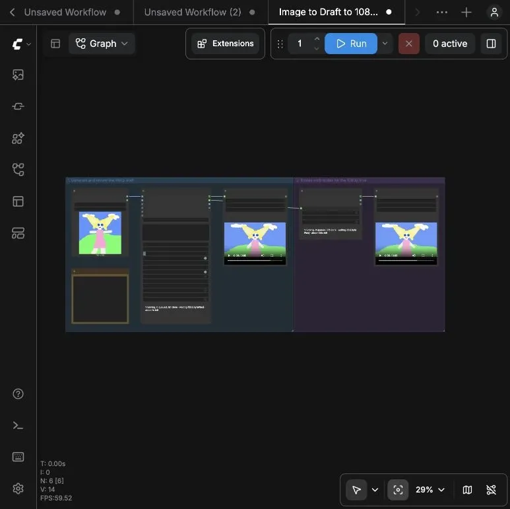The width and height of the screenshot is (510, 509).
Task: Toggle the minimap
Action: [x=467, y=489]
